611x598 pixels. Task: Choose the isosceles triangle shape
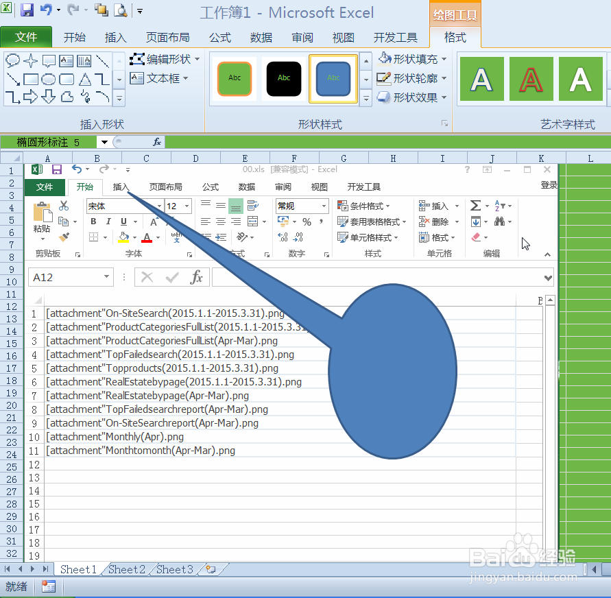point(85,80)
